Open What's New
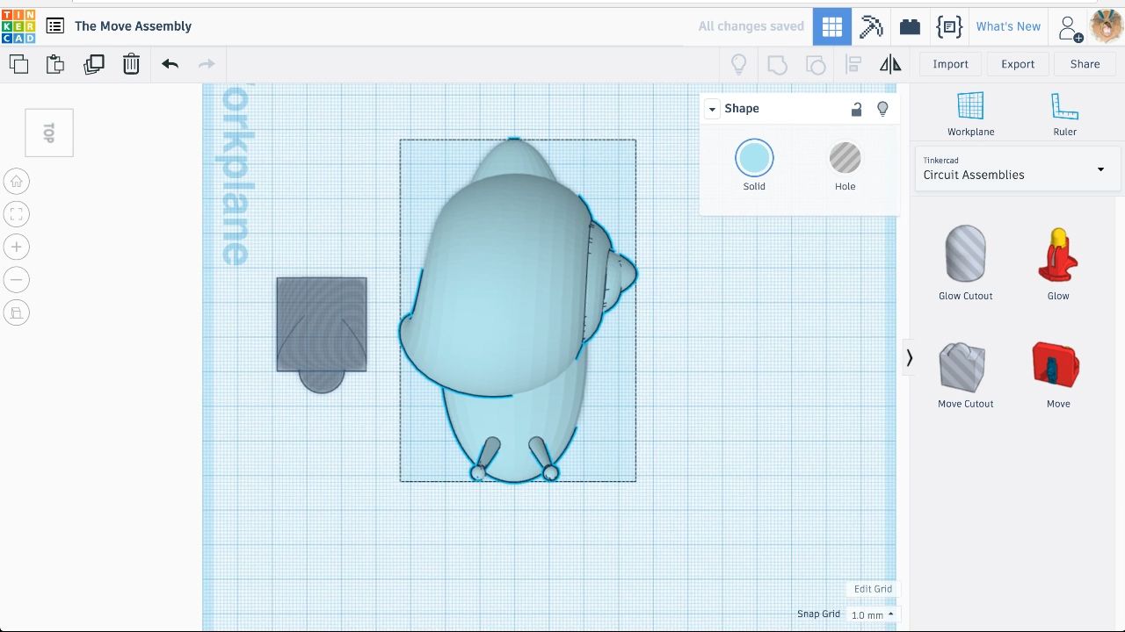 click(1008, 26)
